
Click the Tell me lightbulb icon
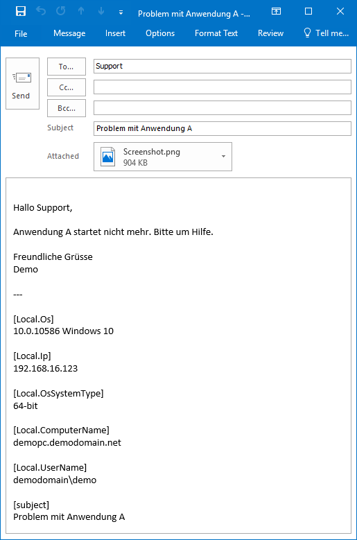[x=307, y=33]
